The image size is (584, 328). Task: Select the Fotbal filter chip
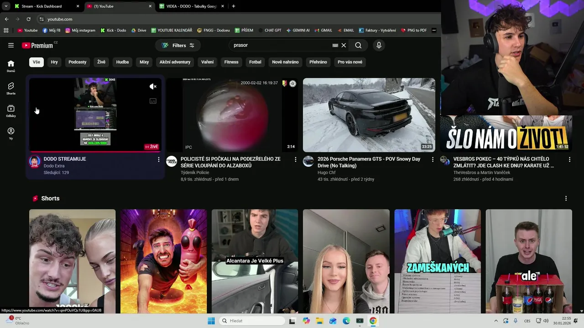click(255, 62)
